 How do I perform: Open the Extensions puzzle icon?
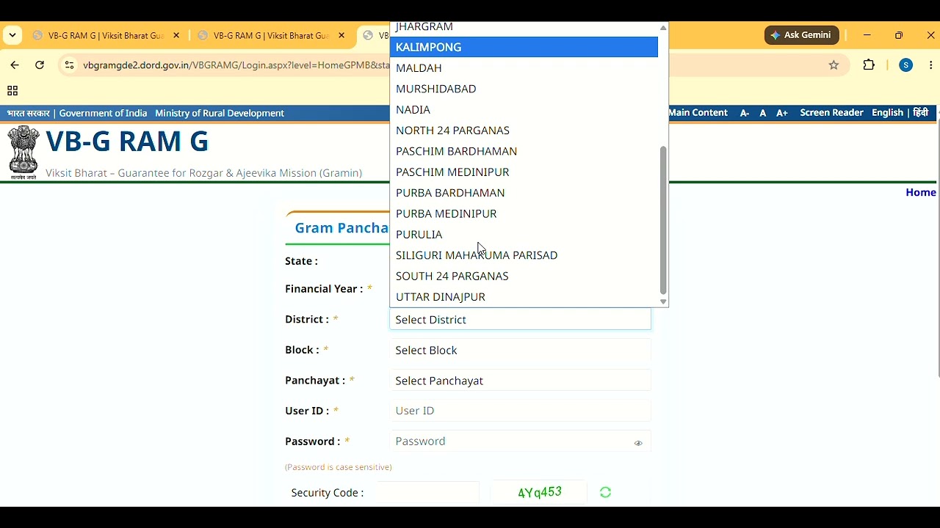point(869,65)
